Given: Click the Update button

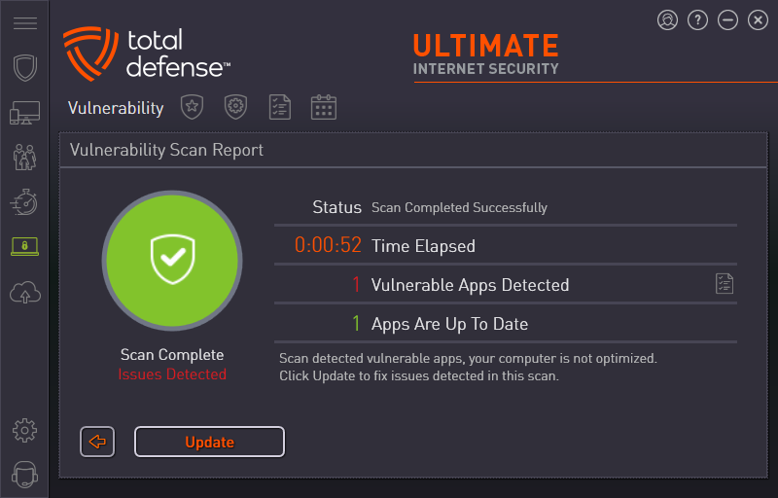Looking at the screenshot, I should pos(209,442).
